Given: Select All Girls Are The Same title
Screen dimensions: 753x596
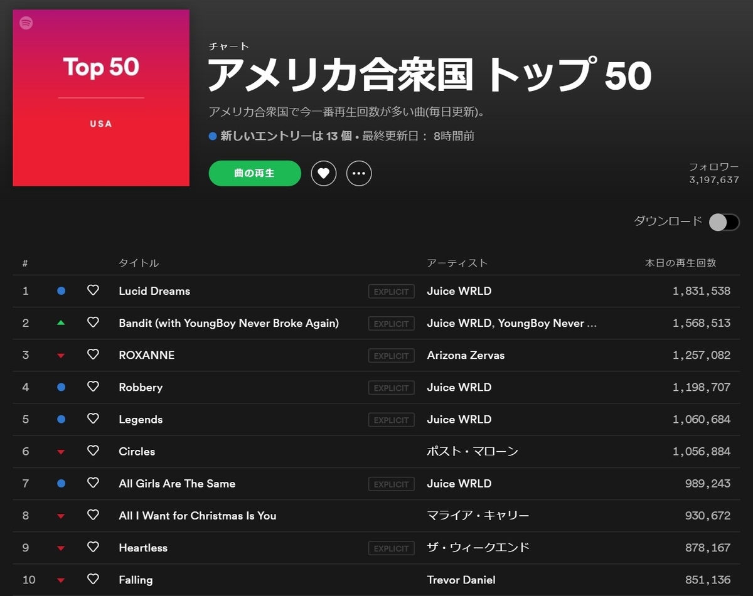Looking at the screenshot, I should click(177, 484).
